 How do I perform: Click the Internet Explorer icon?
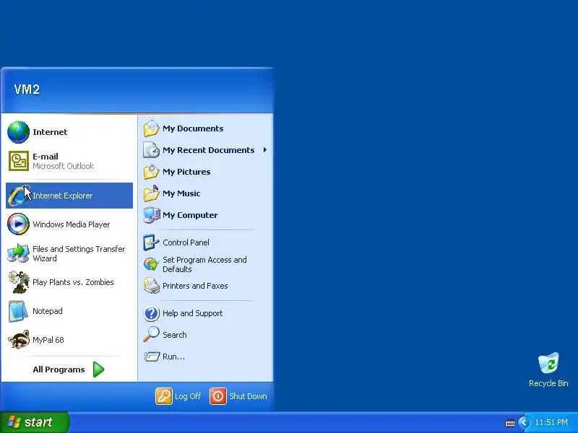(18, 196)
